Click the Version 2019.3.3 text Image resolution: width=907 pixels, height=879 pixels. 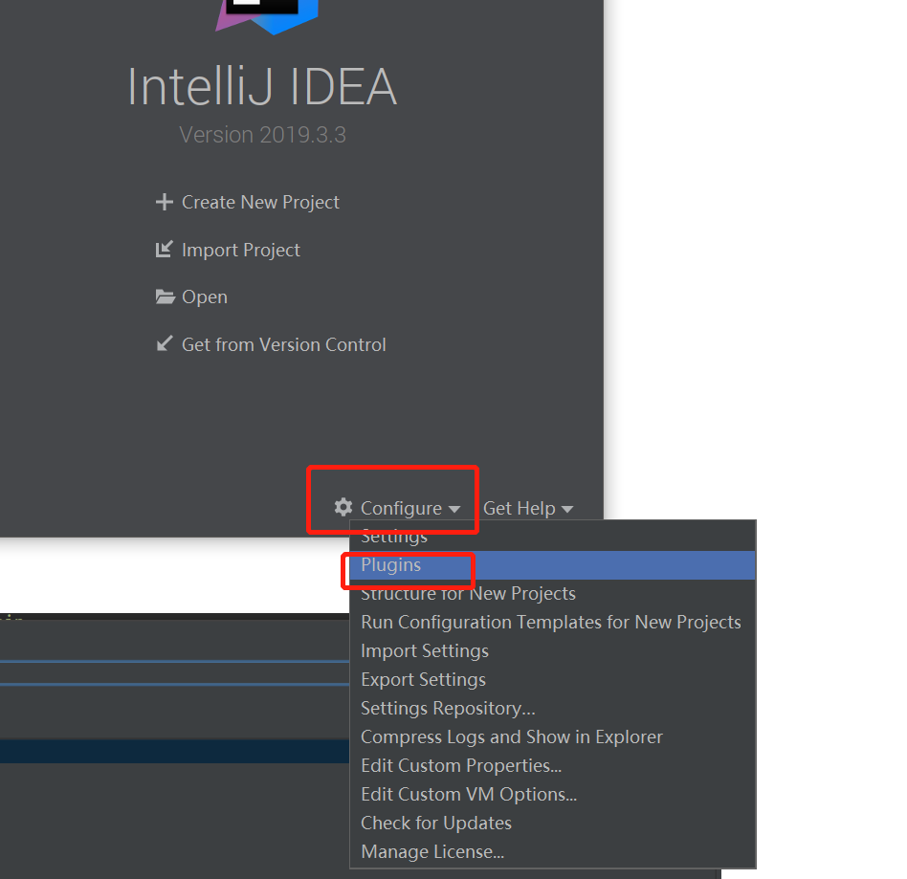262,135
